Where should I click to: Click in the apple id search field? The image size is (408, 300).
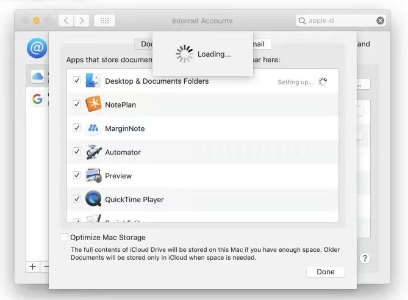click(x=341, y=21)
